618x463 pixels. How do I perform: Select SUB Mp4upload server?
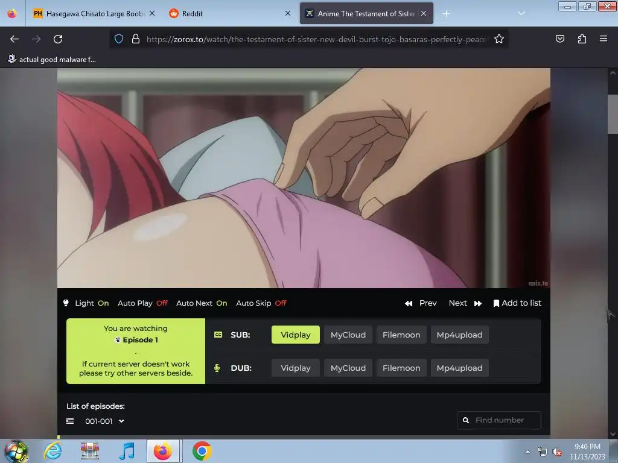pos(459,335)
